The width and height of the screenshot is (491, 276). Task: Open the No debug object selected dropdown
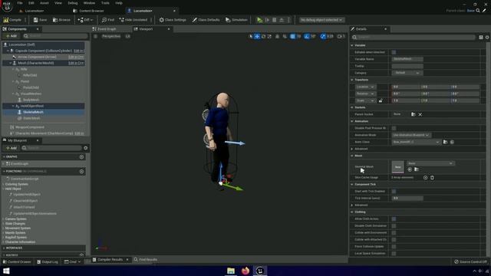click(321, 20)
